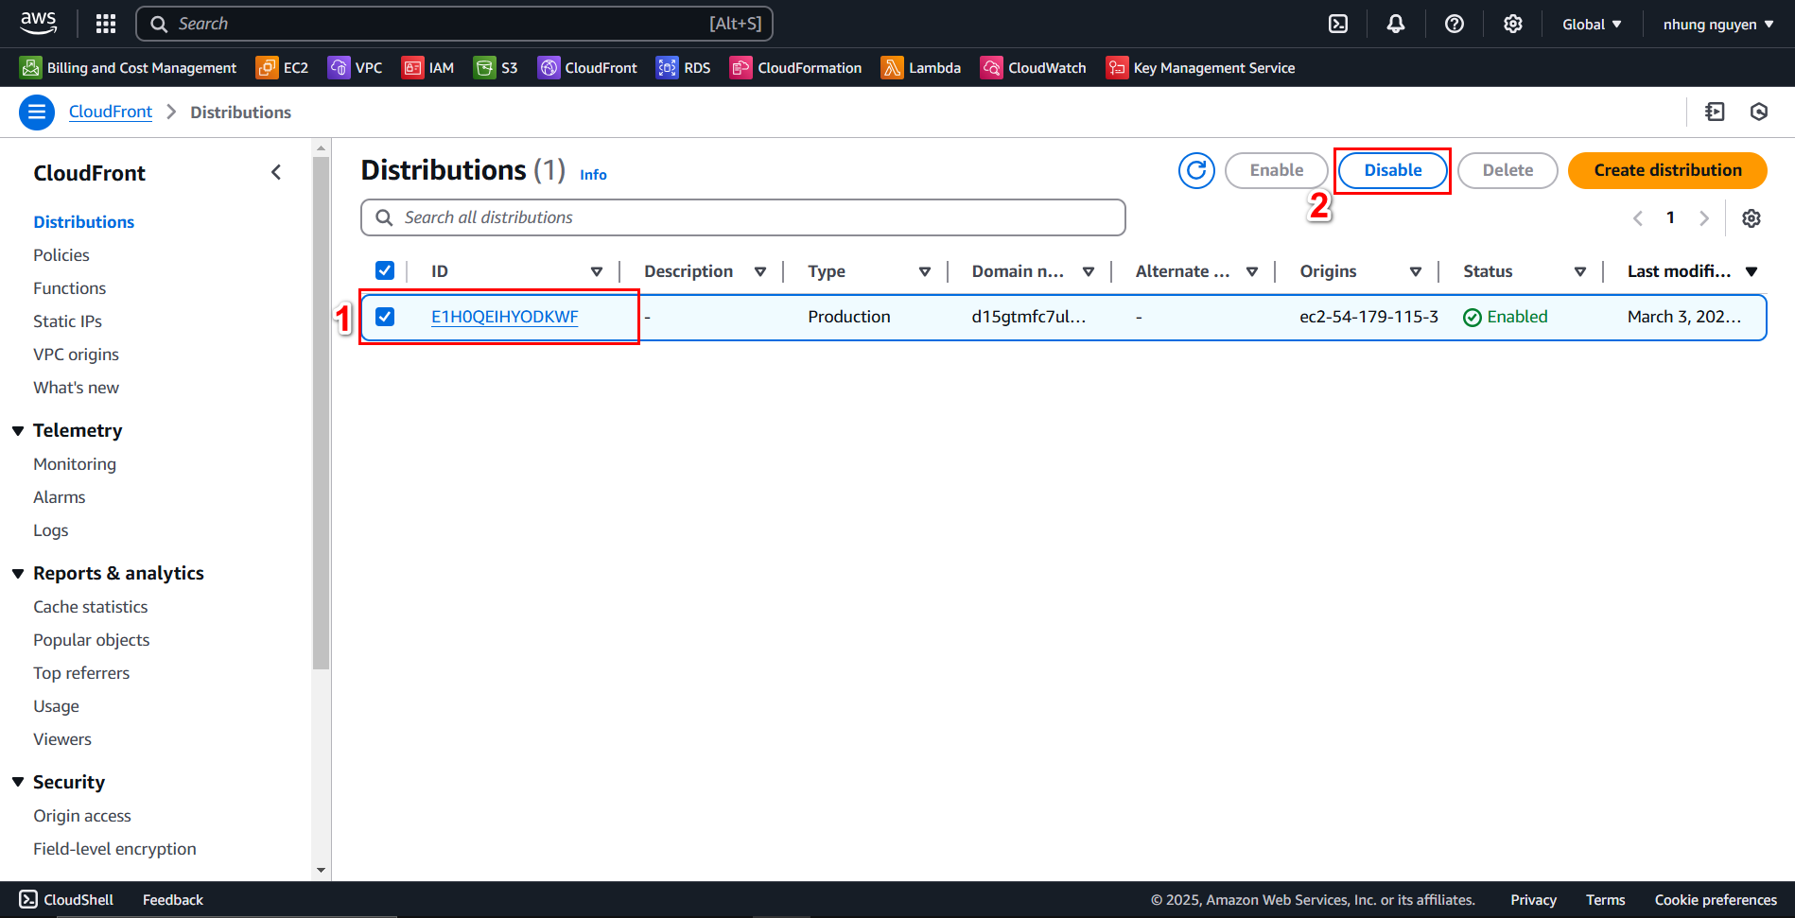The width and height of the screenshot is (1795, 918).
Task: Collapse the Telemetry section
Action: click(x=18, y=431)
